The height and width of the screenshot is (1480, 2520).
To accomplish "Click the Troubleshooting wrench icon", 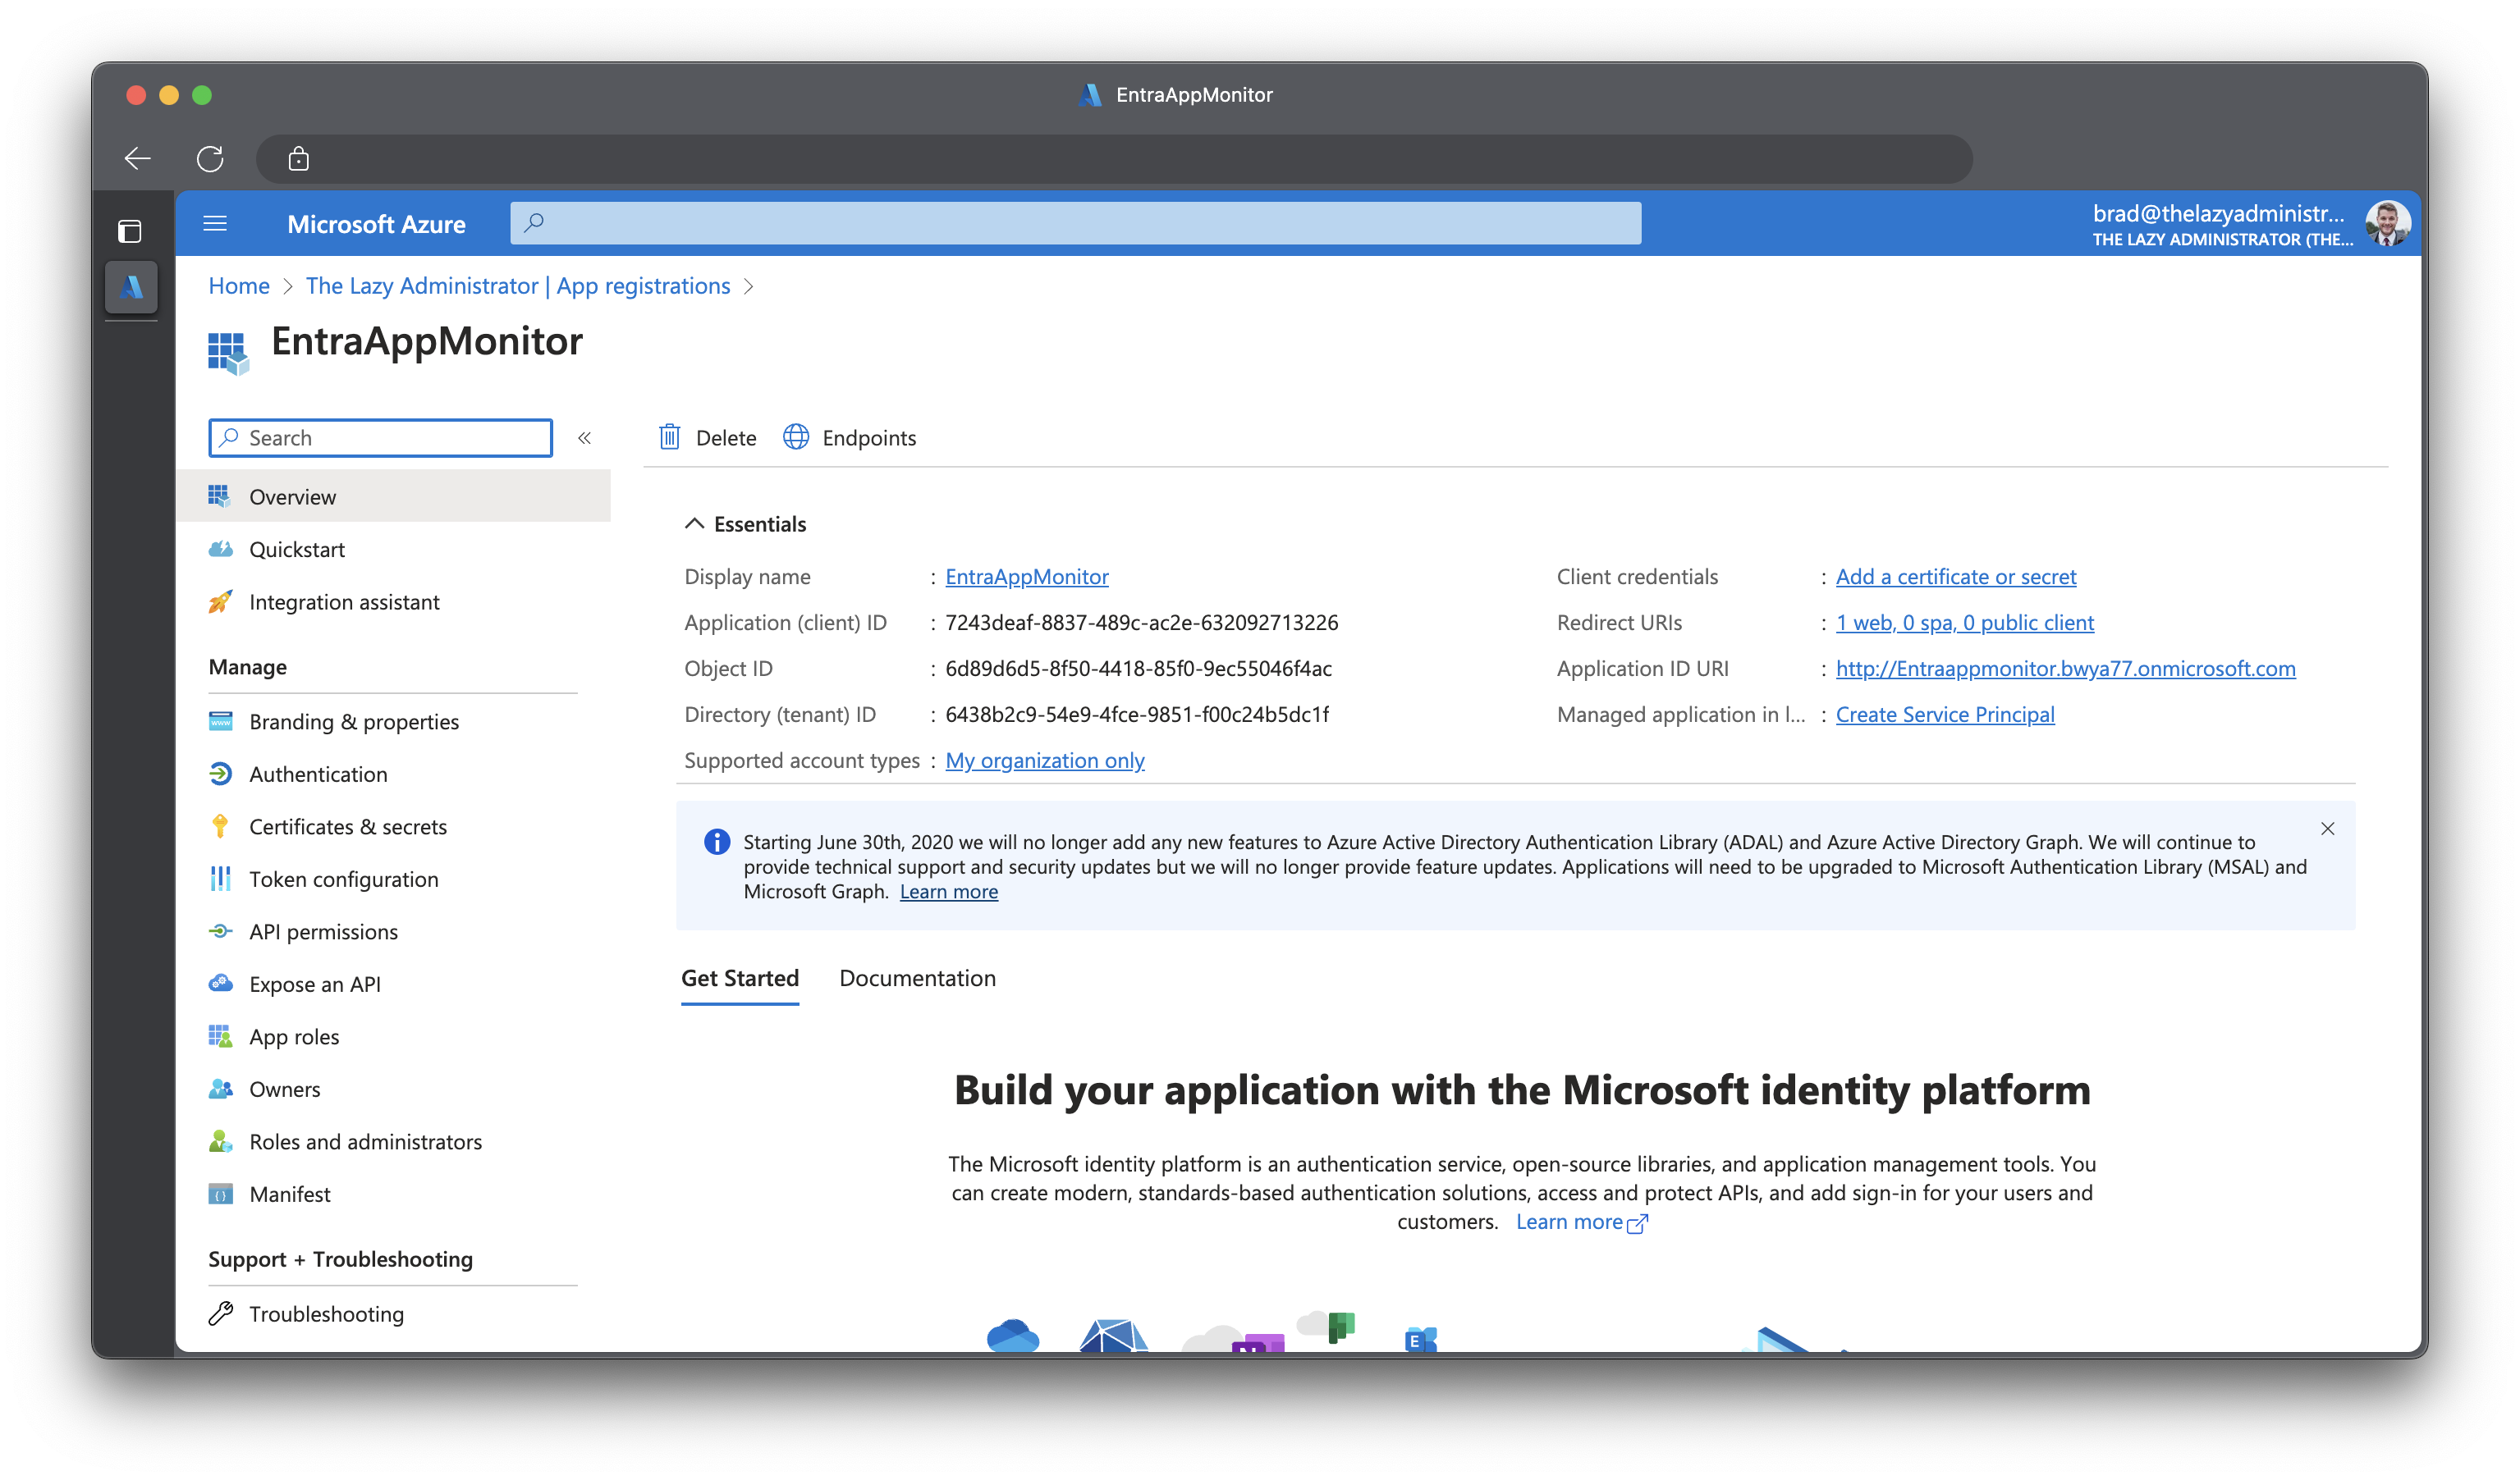I will (x=220, y=1313).
